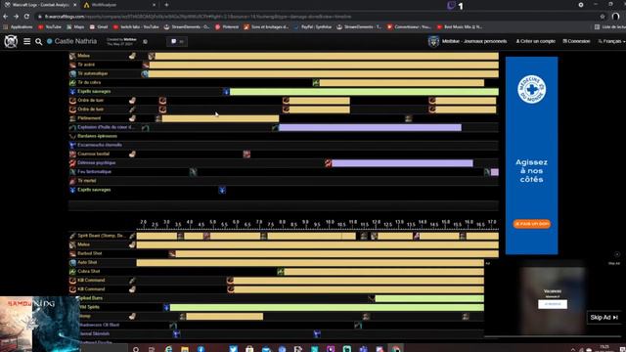
Task: Open the Applications bookmarks shortcut
Action: tap(18, 26)
